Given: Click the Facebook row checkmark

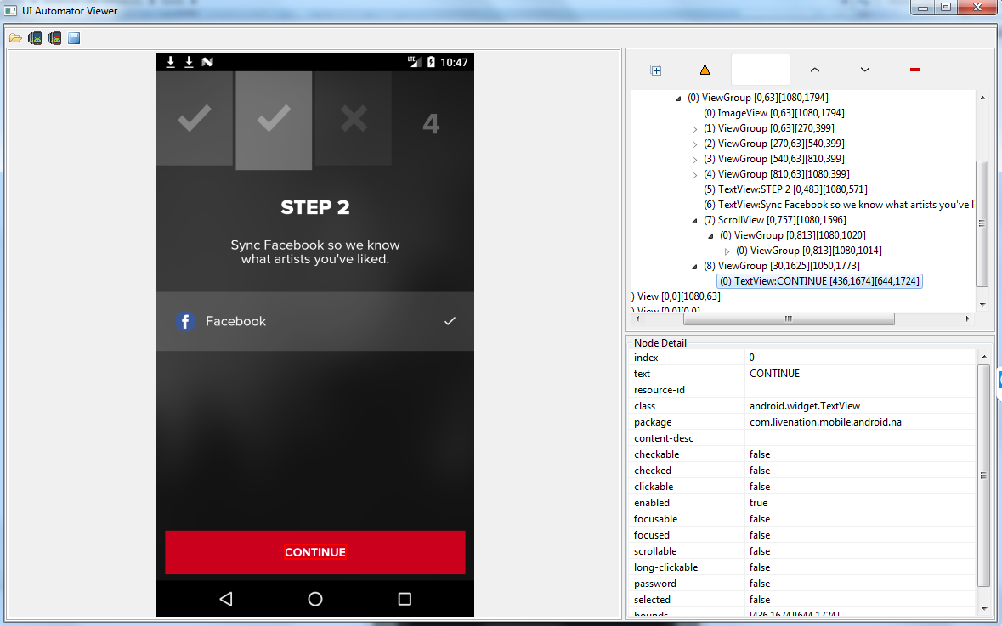Looking at the screenshot, I should tap(450, 321).
